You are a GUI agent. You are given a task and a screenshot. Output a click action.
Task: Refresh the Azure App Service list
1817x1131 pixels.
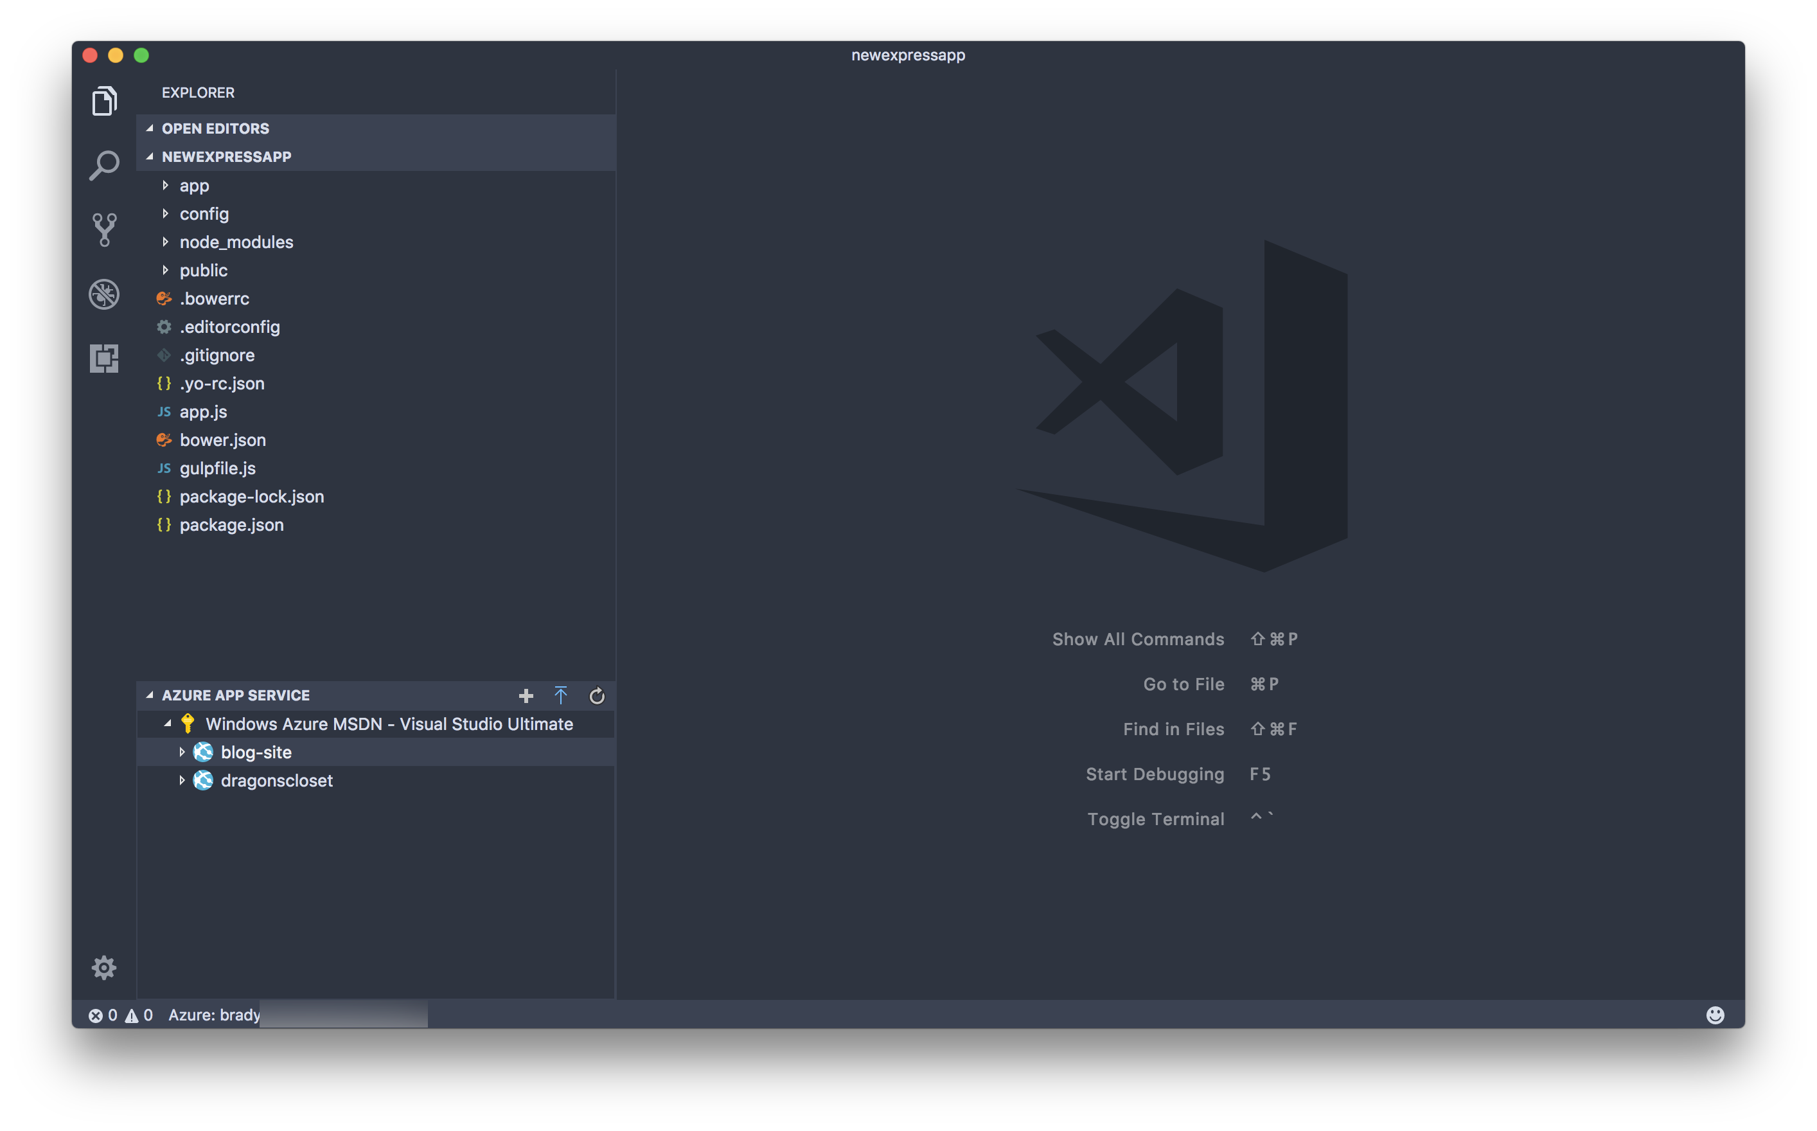(x=597, y=696)
